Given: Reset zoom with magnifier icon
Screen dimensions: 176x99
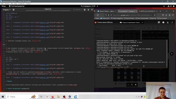Looking at the screenshot, I should [132, 85].
